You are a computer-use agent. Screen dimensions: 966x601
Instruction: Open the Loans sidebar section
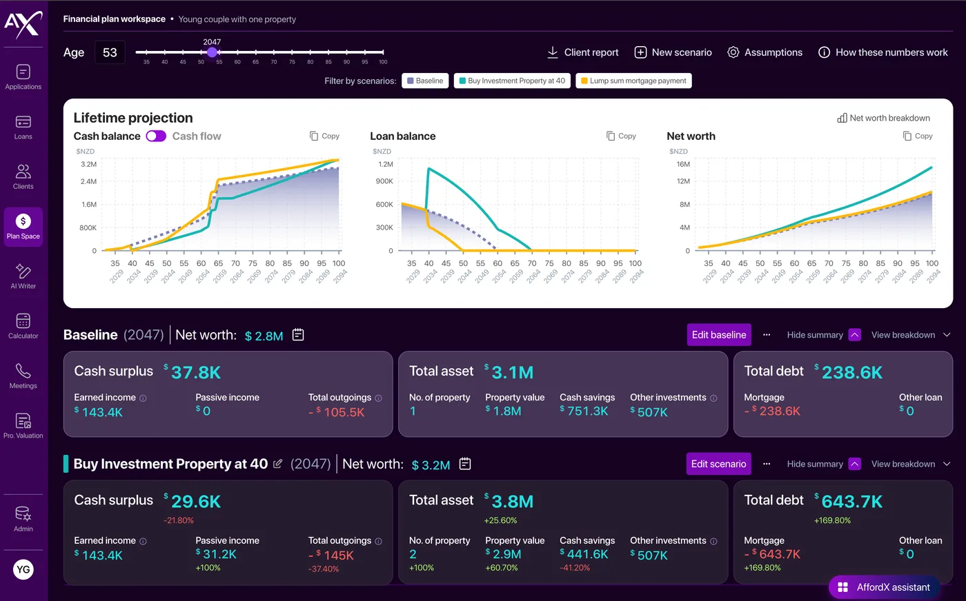tap(23, 127)
